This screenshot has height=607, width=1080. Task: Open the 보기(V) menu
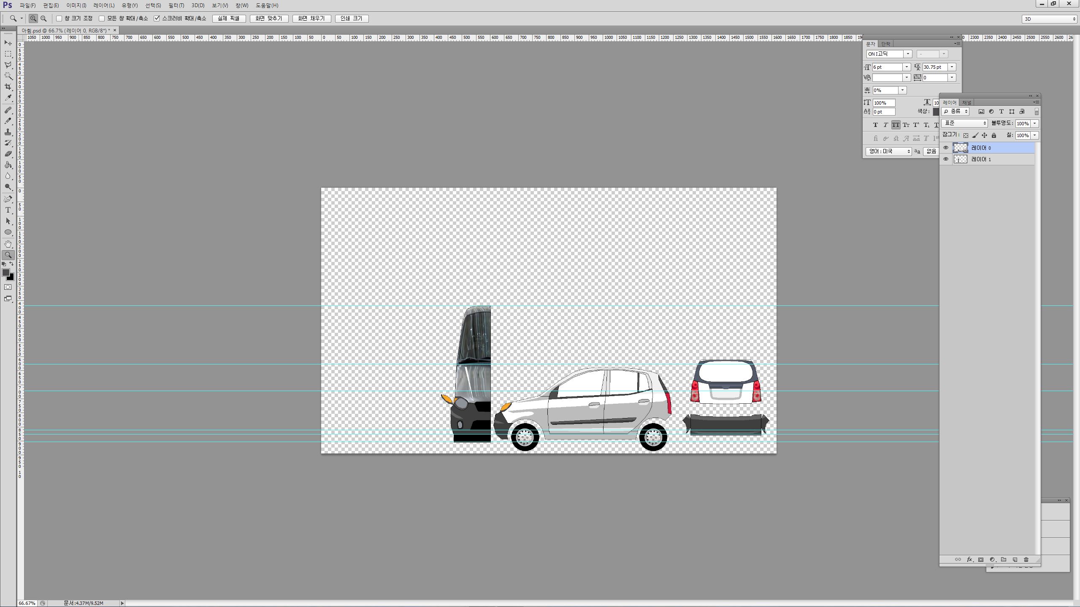220,5
